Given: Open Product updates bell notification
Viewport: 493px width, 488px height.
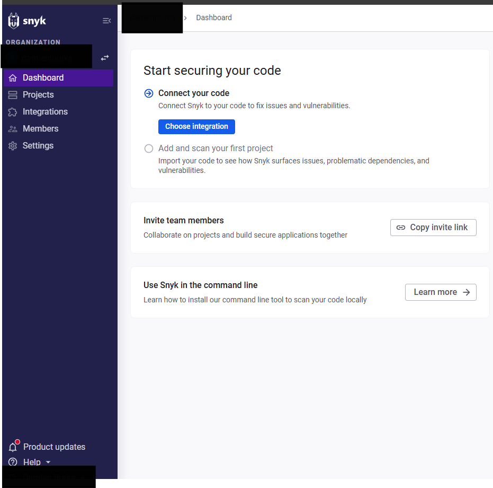Looking at the screenshot, I should 13,447.
